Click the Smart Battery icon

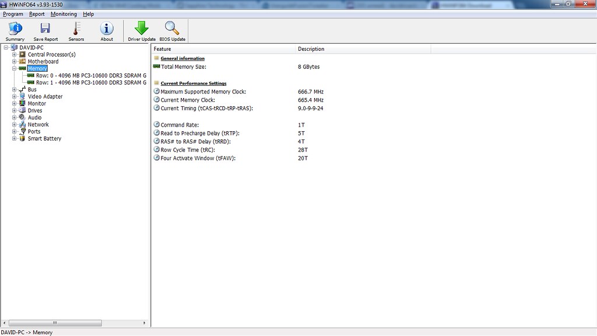point(23,138)
